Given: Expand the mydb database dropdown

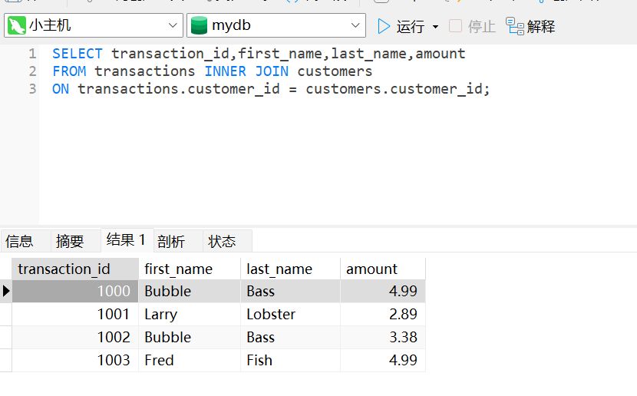Looking at the screenshot, I should [x=355, y=25].
